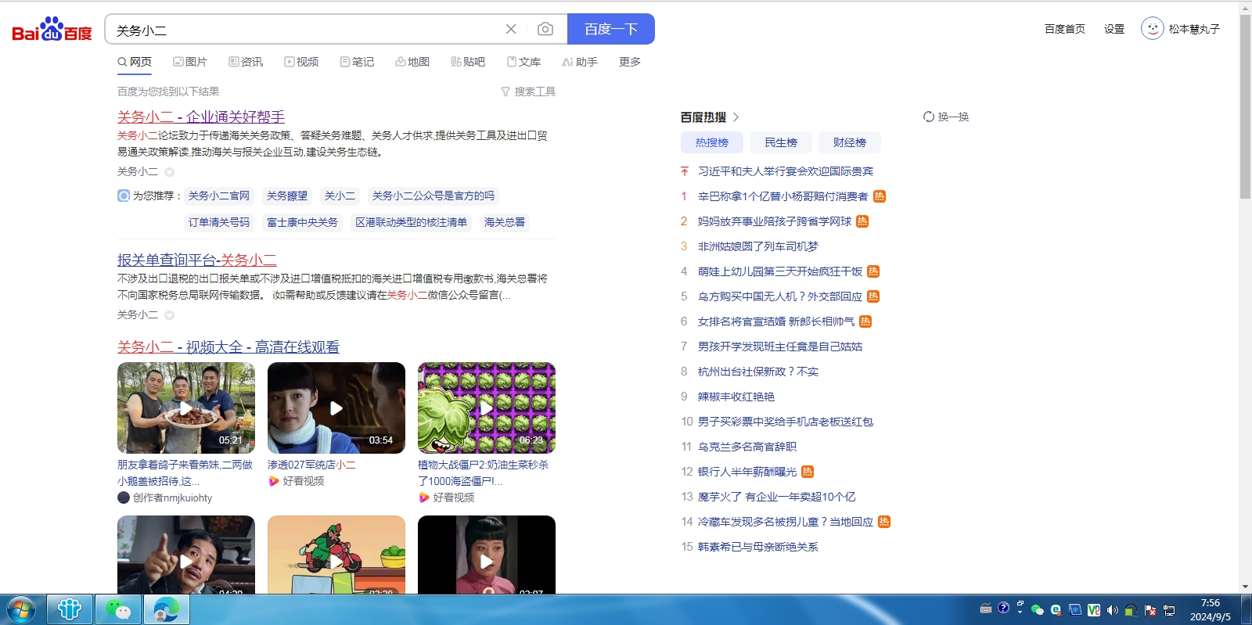Click the user avatar icon
Image resolution: width=1252 pixels, height=625 pixels.
(1152, 29)
